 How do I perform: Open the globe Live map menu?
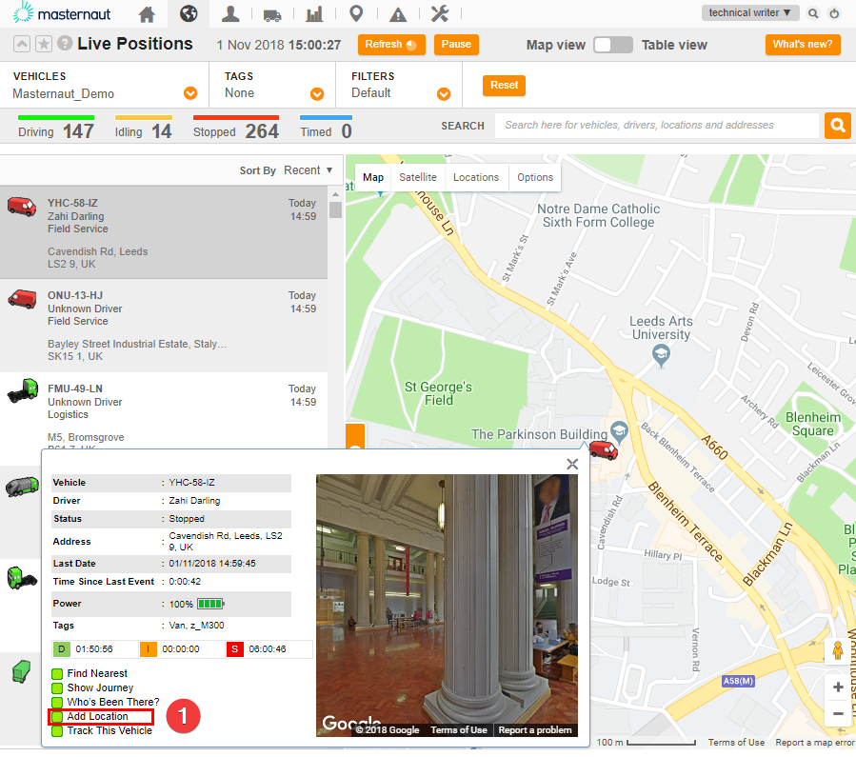tap(189, 13)
